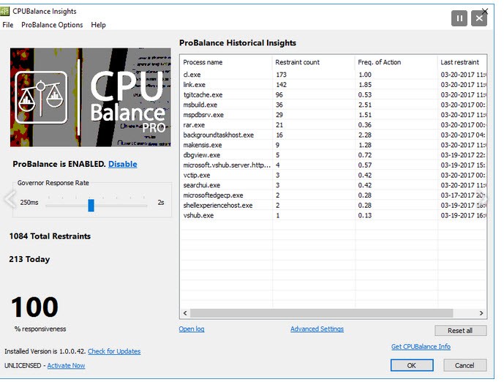This screenshot has height=382, width=504.
Task: Select the shellexperiencehost.exe process row
Action: (x=333, y=205)
